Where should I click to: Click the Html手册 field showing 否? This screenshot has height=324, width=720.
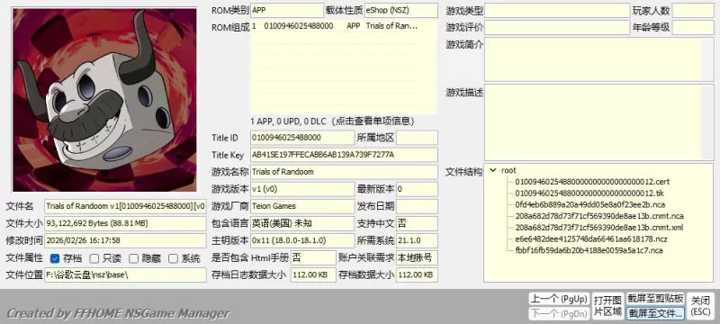pyautogui.click(x=313, y=257)
